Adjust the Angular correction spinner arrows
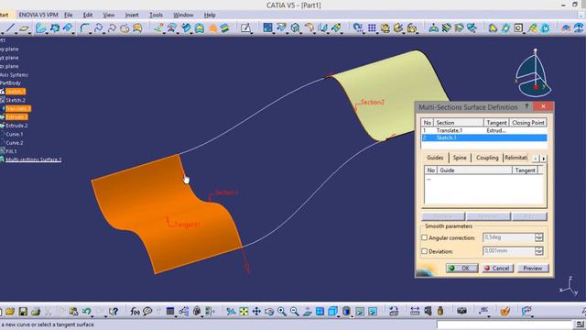The height and width of the screenshot is (330, 586). coord(539,237)
